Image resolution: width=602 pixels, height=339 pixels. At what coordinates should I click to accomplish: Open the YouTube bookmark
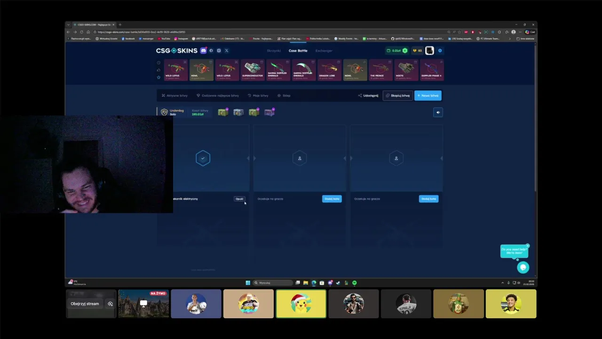pos(164,39)
